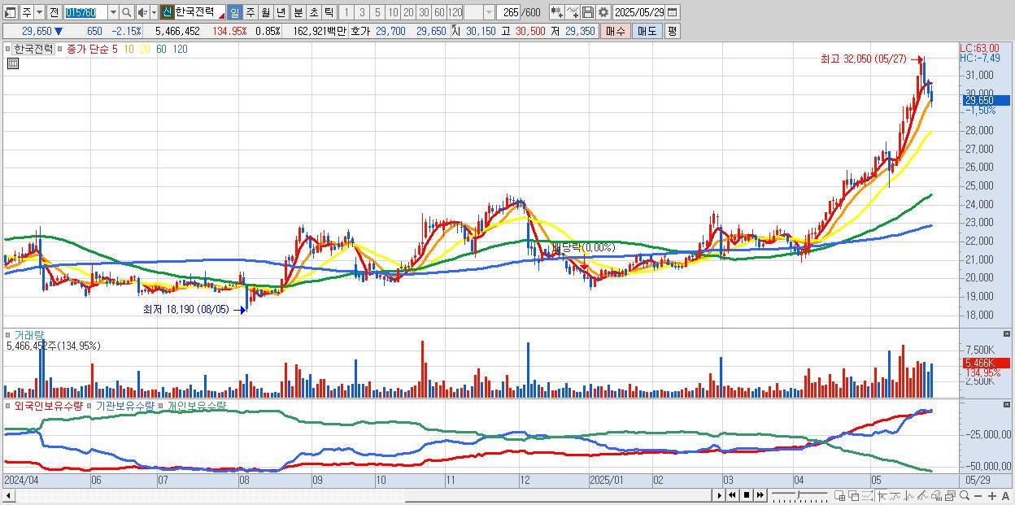The height and width of the screenshot is (505, 1015).
Task: Click the zigzag wave icon in bottom toolbar
Action: pos(909,495)
